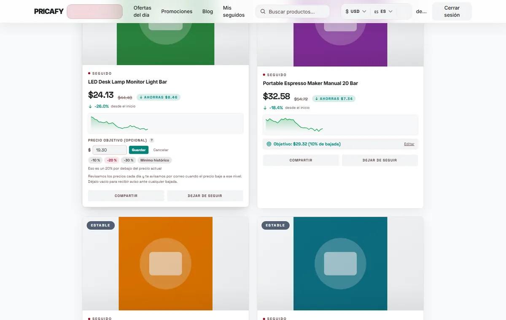Open the USD currency dropdown
506x320 pixels.
tap(355, 11)
